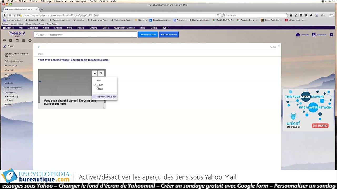Screen dimensions: 337x189
Task: Click the Accueil home link near the profile
Action: (x=302, y=35)
